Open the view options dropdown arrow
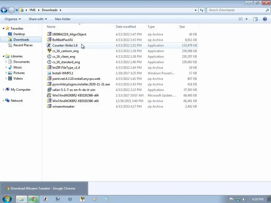Image resolution: width=271 pixels, height=203 pixels. pos(246,19)
